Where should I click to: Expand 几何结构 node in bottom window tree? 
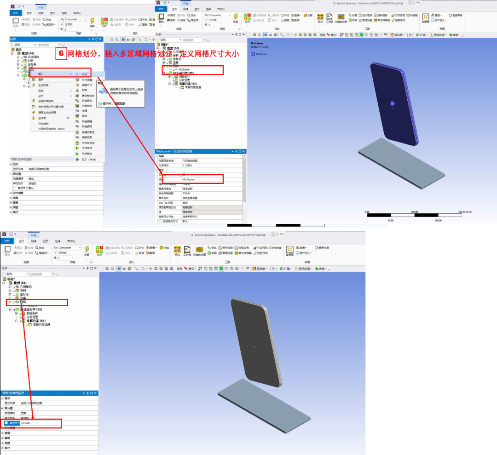click(x=10, y=286)
